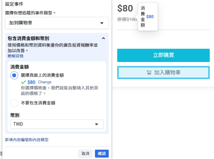Click the Change link next to $80
The image size is (214, 159).
(x=45, y=82)
